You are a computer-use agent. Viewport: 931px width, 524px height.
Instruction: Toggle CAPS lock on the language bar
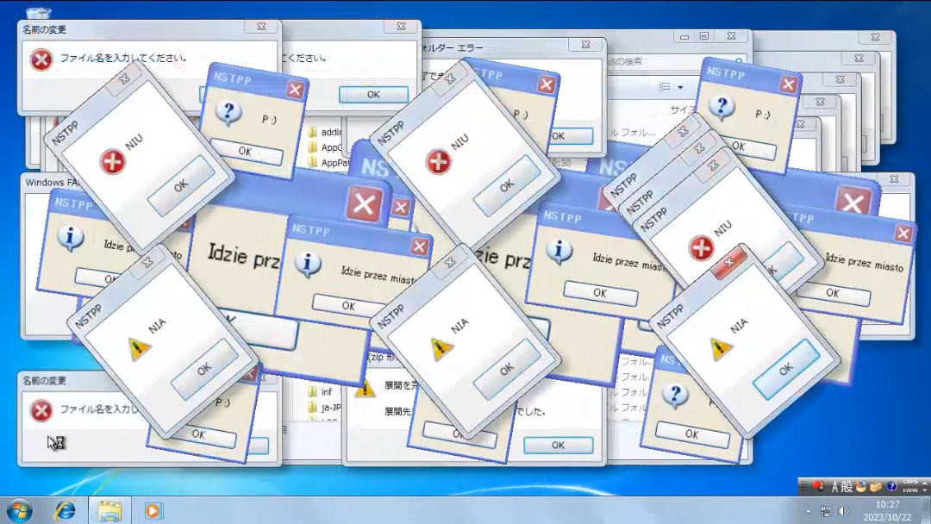coord(910,482)
